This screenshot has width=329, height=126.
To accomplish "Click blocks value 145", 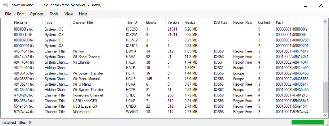I will coord(149,79).
